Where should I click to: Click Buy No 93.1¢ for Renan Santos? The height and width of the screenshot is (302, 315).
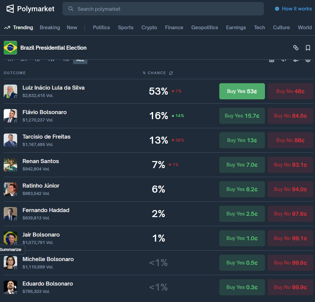290,165
